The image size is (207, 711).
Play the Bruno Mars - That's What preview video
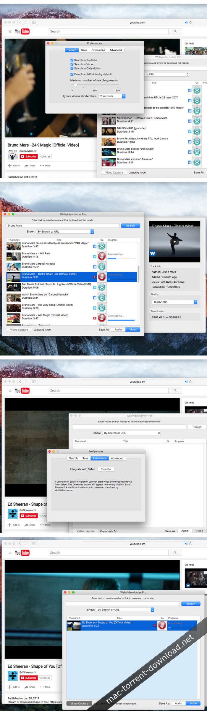pos(174,242)
